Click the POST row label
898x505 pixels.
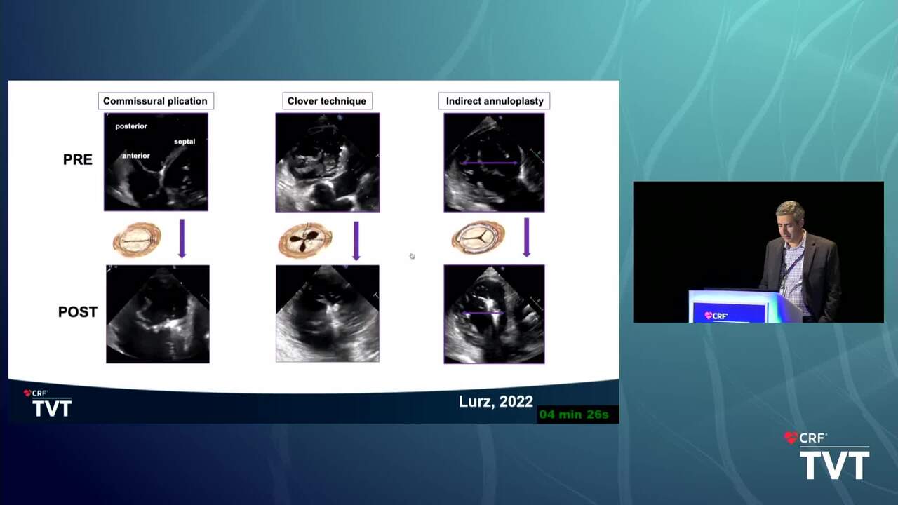pyautogui.click(x=78, y=312)
